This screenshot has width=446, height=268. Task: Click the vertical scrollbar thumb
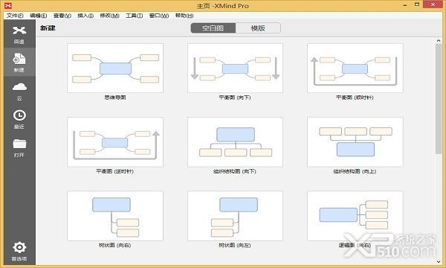tap(439, 99)
